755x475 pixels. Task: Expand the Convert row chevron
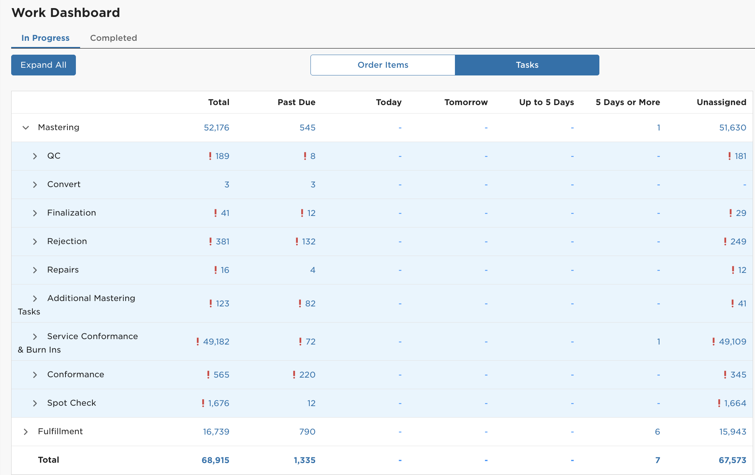coord(35,184)
